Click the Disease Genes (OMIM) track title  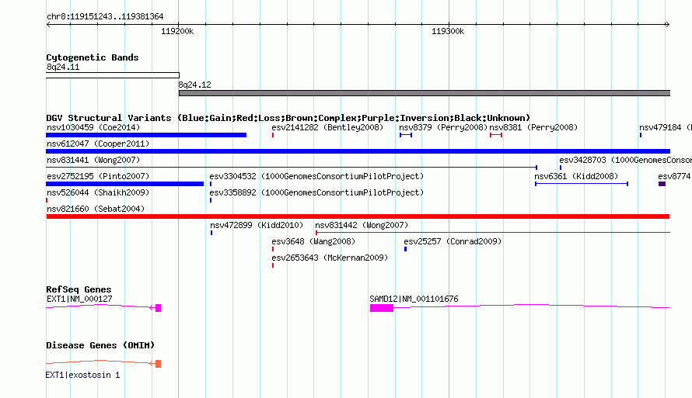click(100, 345)
